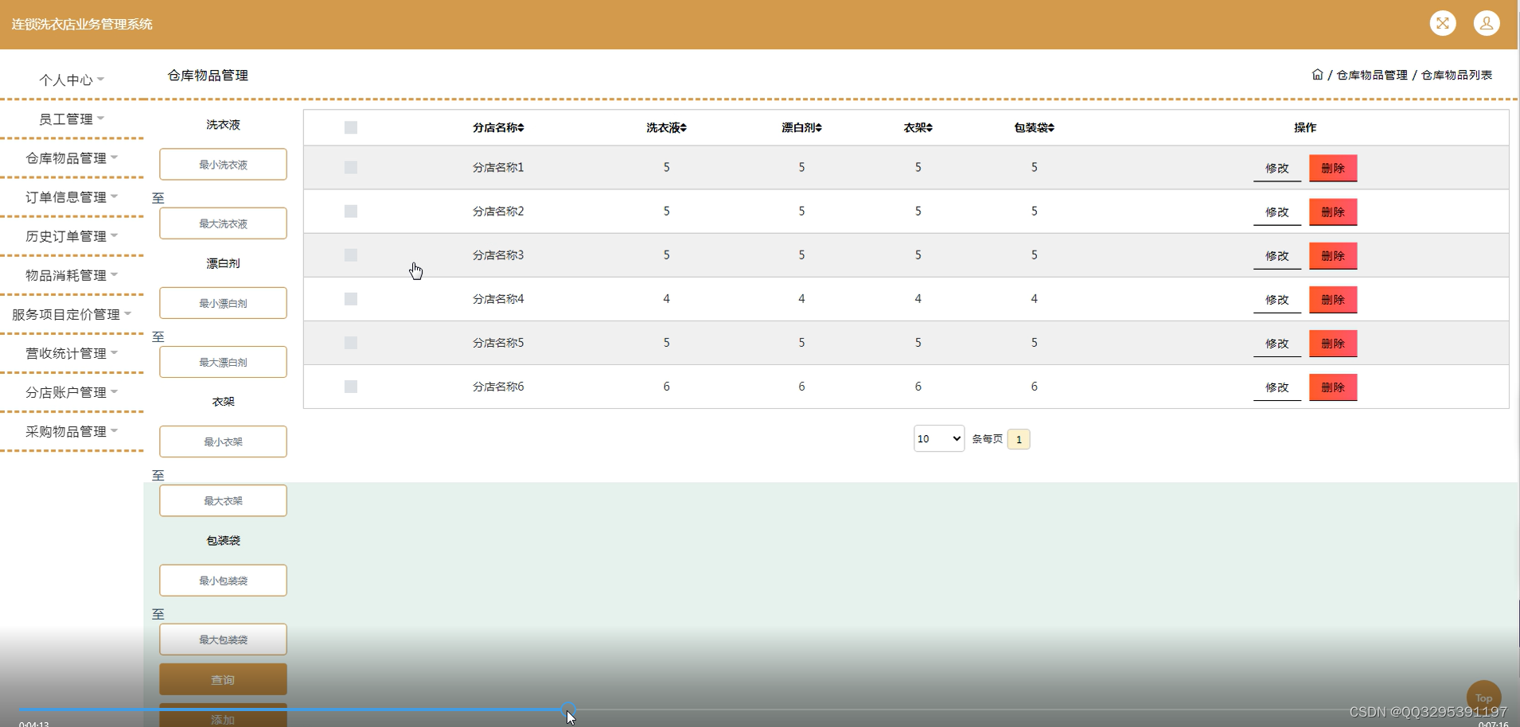Click 修改 for 分店名称5

1276,343
